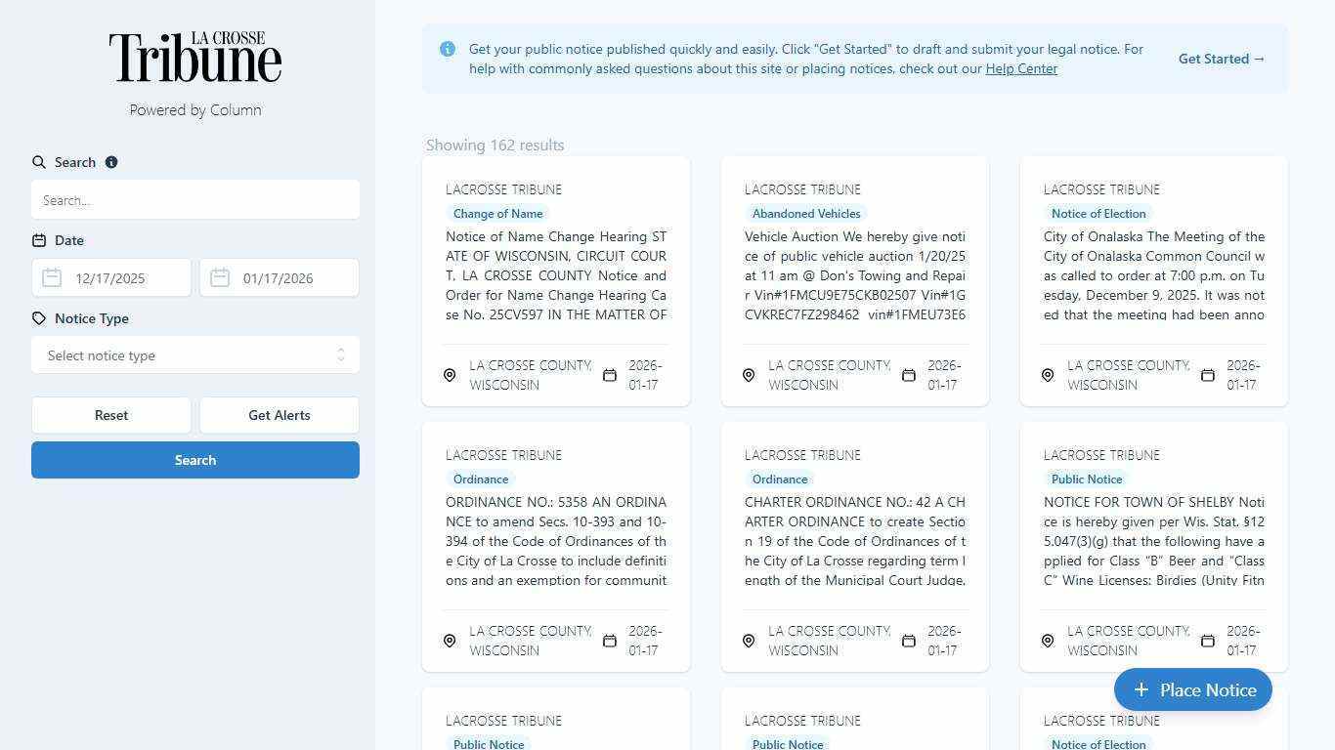Click the info icon next to Search label
The height and width of the screenshot is (750, 1335).
(111, 162)
